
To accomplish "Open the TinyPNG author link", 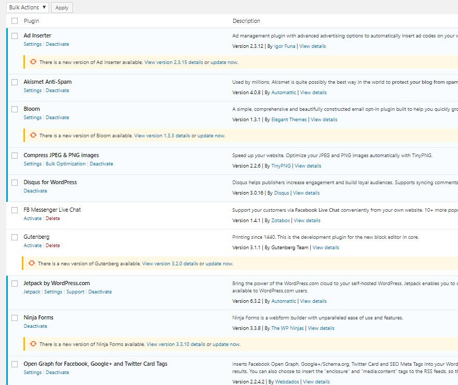I will coord(281,166).
